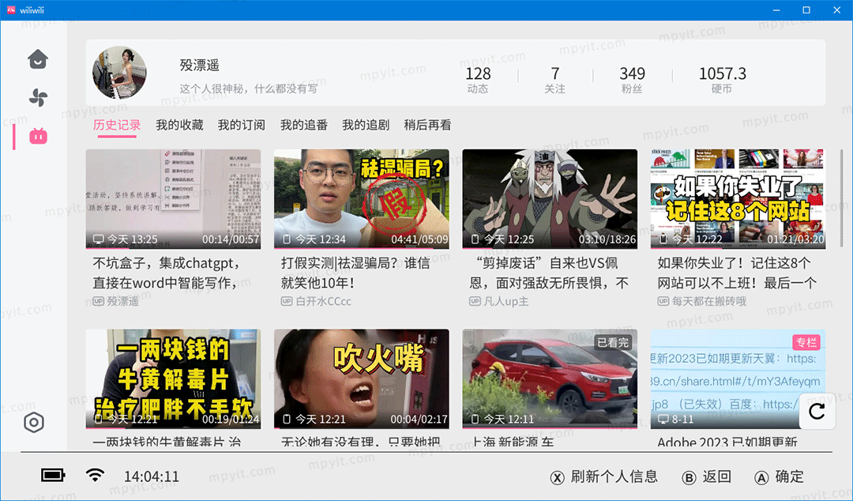Screen dimensions: 853x501
Task: Click the user avatar picture
Action: [x=120, y=73]
